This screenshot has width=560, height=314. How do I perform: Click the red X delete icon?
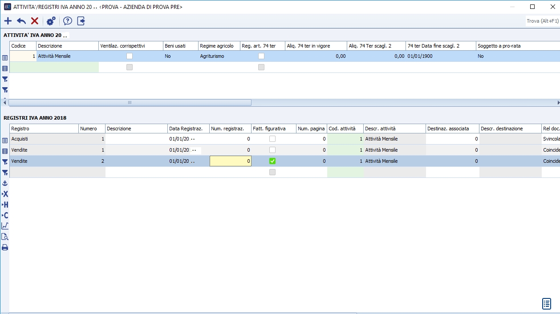click(35, 21)
